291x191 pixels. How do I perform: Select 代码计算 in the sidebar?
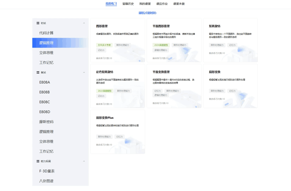[46, 33]
